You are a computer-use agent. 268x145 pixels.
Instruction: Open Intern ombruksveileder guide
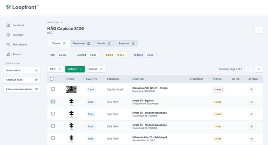coord(22,89)
